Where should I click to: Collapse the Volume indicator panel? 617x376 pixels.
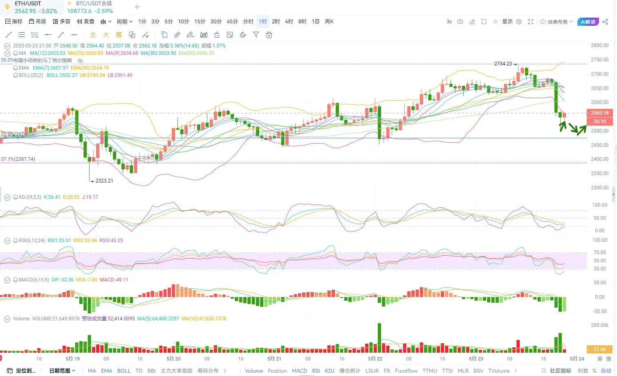pyautogui.click(x=7, y=319)
